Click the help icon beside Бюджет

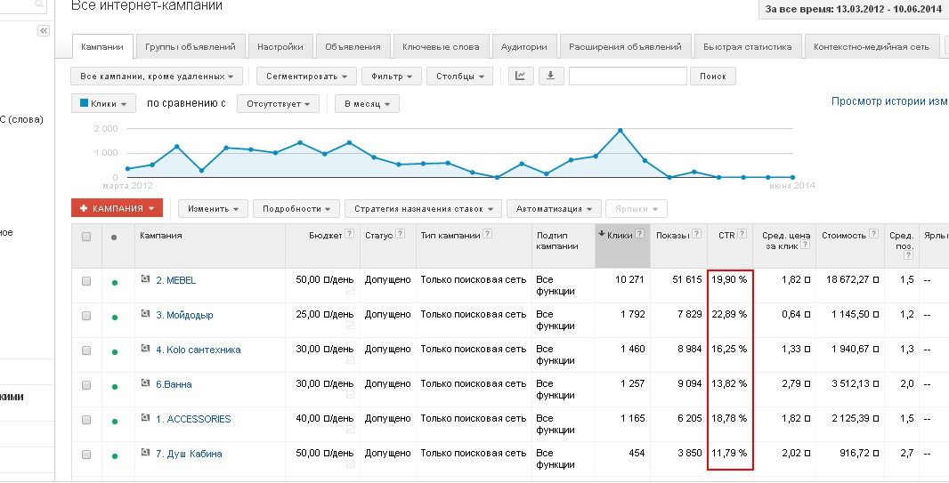pyautogui.click(x=349, y=235)
